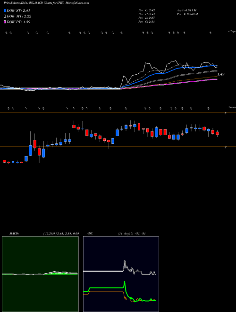Click the white DOW MT legend swatch
Image resolution: width=236 pixels, height=312 pixels.
pyautogui.click(x=5, y=17)
